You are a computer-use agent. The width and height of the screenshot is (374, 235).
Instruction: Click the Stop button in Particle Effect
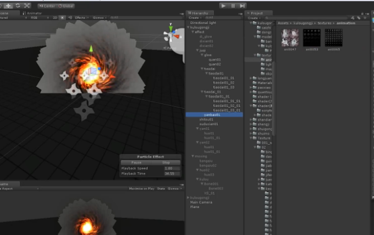click(166, 163)
